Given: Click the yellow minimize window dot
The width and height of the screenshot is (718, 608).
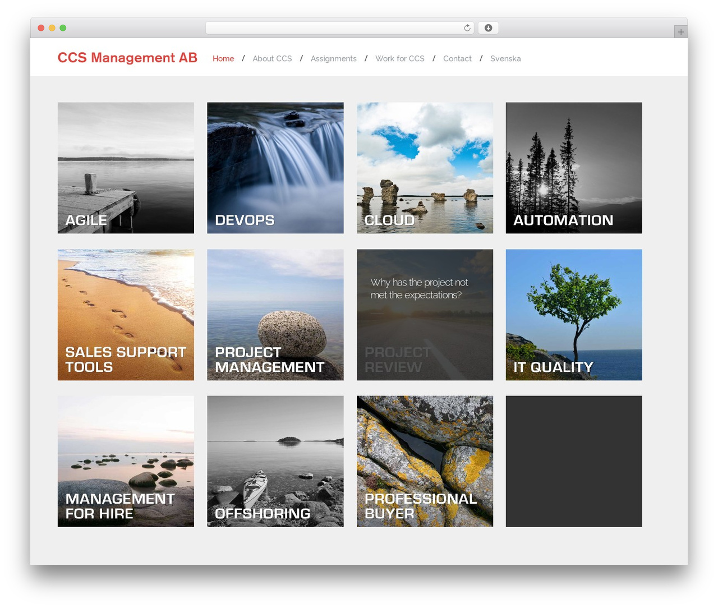Looking at the screenshot, I should tap(52, 28).
